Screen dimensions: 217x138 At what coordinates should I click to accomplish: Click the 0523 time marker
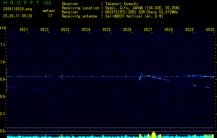coord(65,29)
